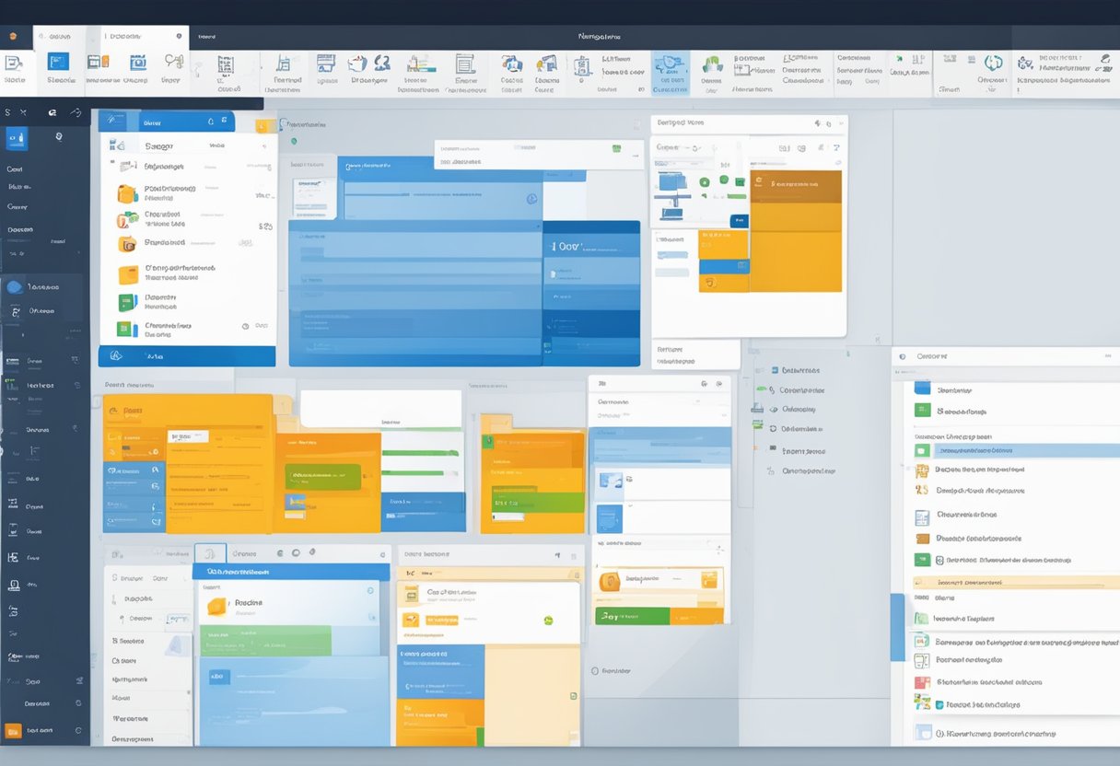This screenshot has width=1120, height=766.
Task: Expand the disclosure arrow beside the Sonogy list entry
Action: click(262, 145)
